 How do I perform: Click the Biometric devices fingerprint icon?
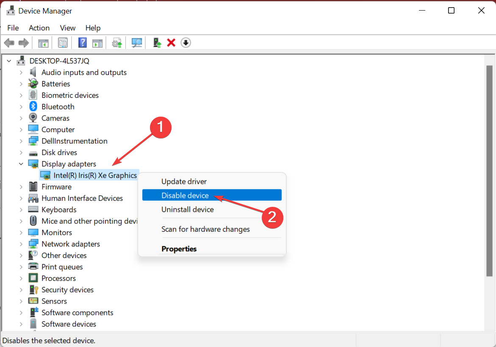[33, 95]
